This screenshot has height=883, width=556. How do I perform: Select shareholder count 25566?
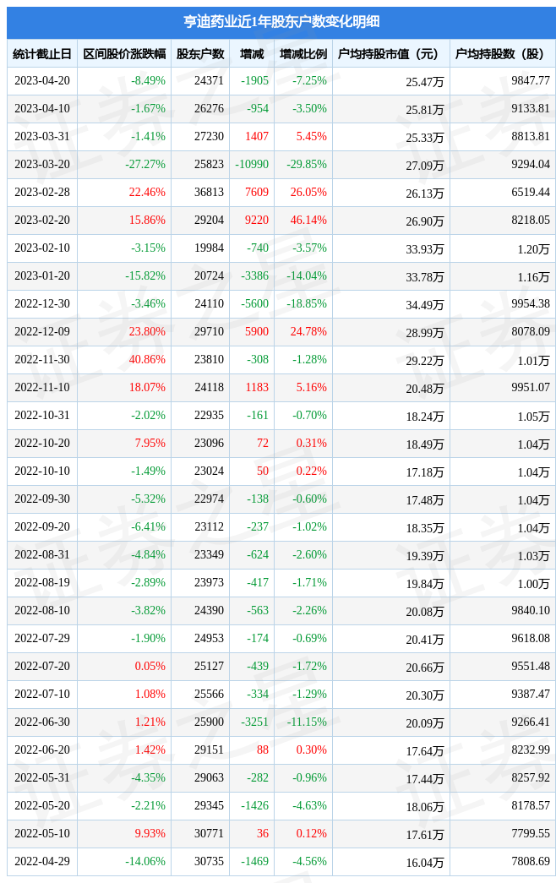tap(209, 694)
